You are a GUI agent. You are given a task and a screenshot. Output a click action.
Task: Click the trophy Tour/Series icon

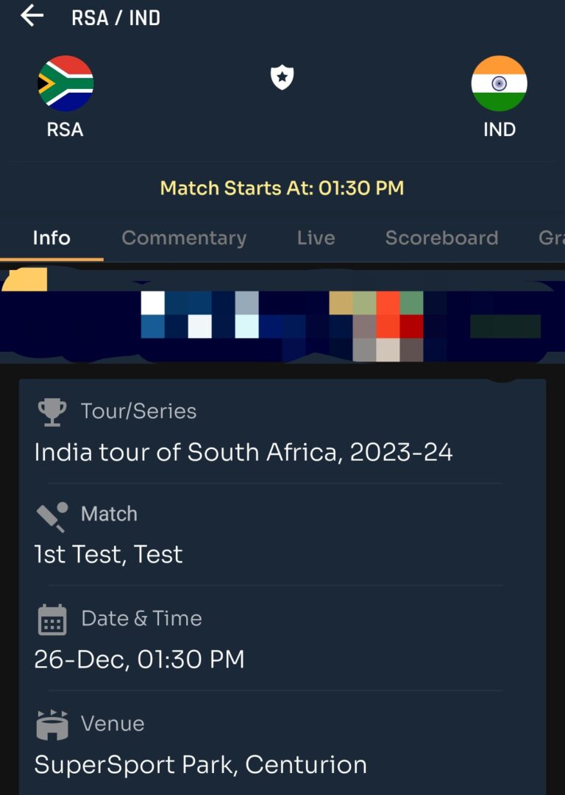(51, 411)
